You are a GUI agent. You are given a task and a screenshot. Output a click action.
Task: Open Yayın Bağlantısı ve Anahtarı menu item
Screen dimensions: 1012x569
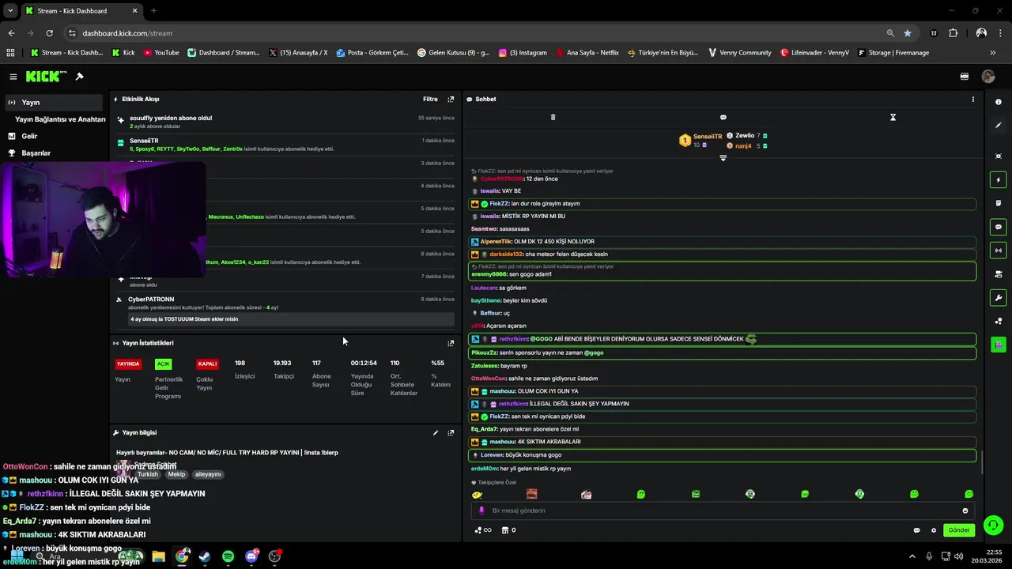point(60,119)
